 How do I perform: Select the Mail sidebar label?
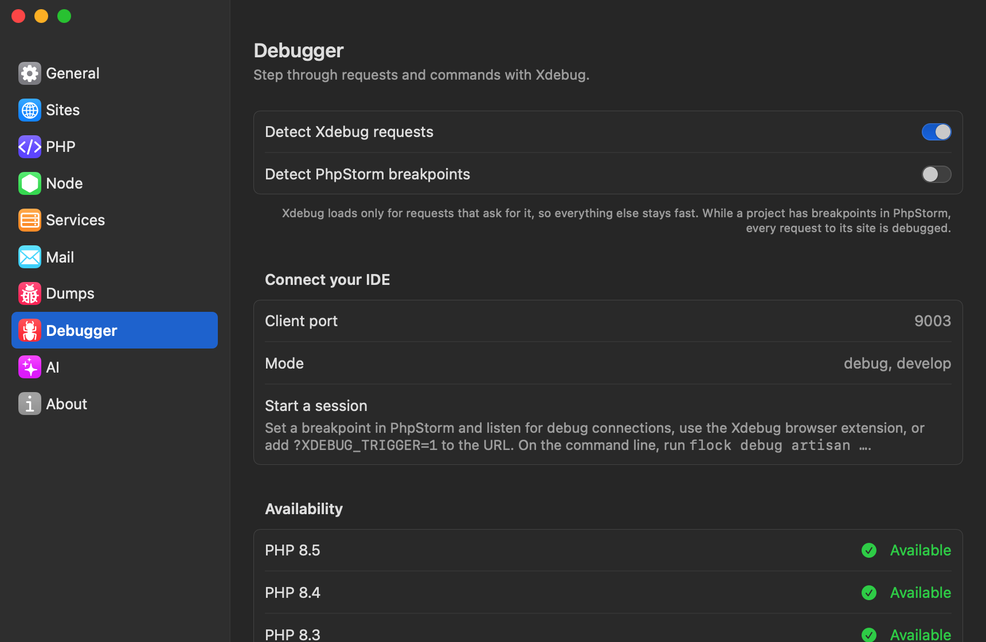[x=60, y=257]
